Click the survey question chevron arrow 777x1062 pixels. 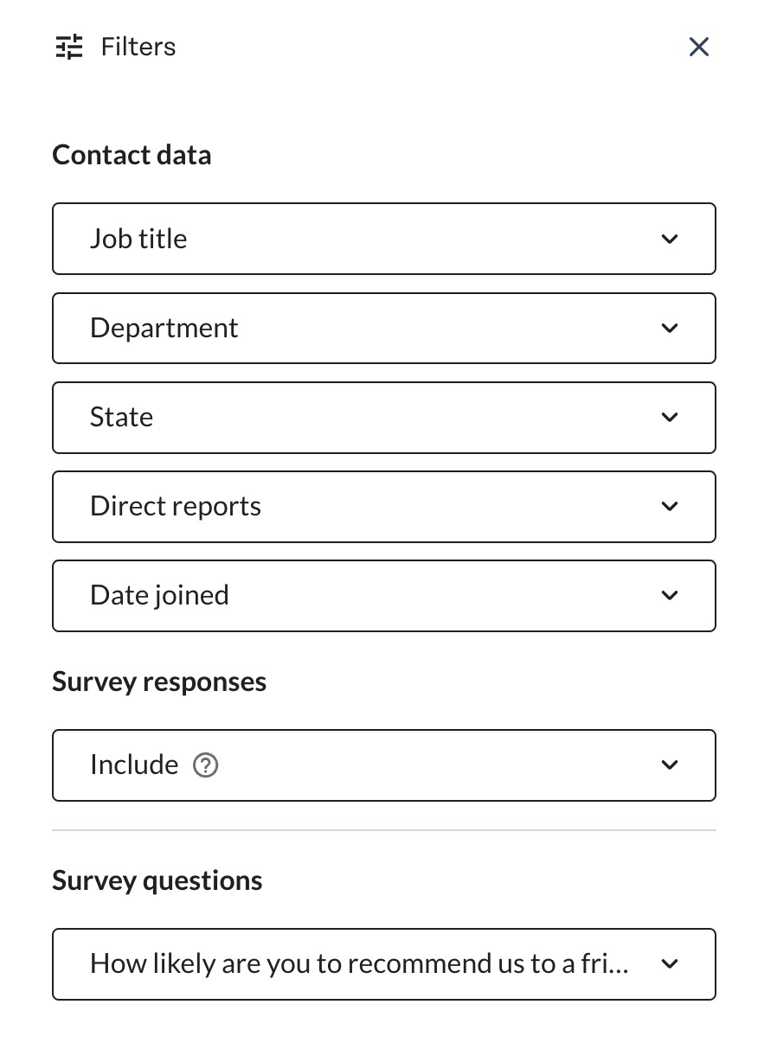coord(670,963)
